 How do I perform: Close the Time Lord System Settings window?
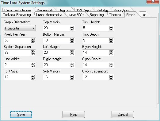click(x=153, y=2)
